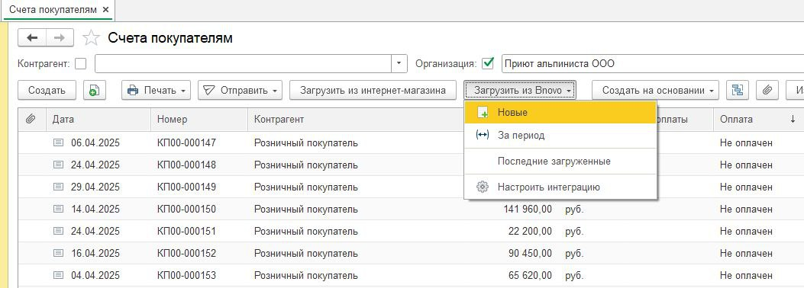
Task: Click Не оплачен status in row КП00-000147
Action: 746,143
